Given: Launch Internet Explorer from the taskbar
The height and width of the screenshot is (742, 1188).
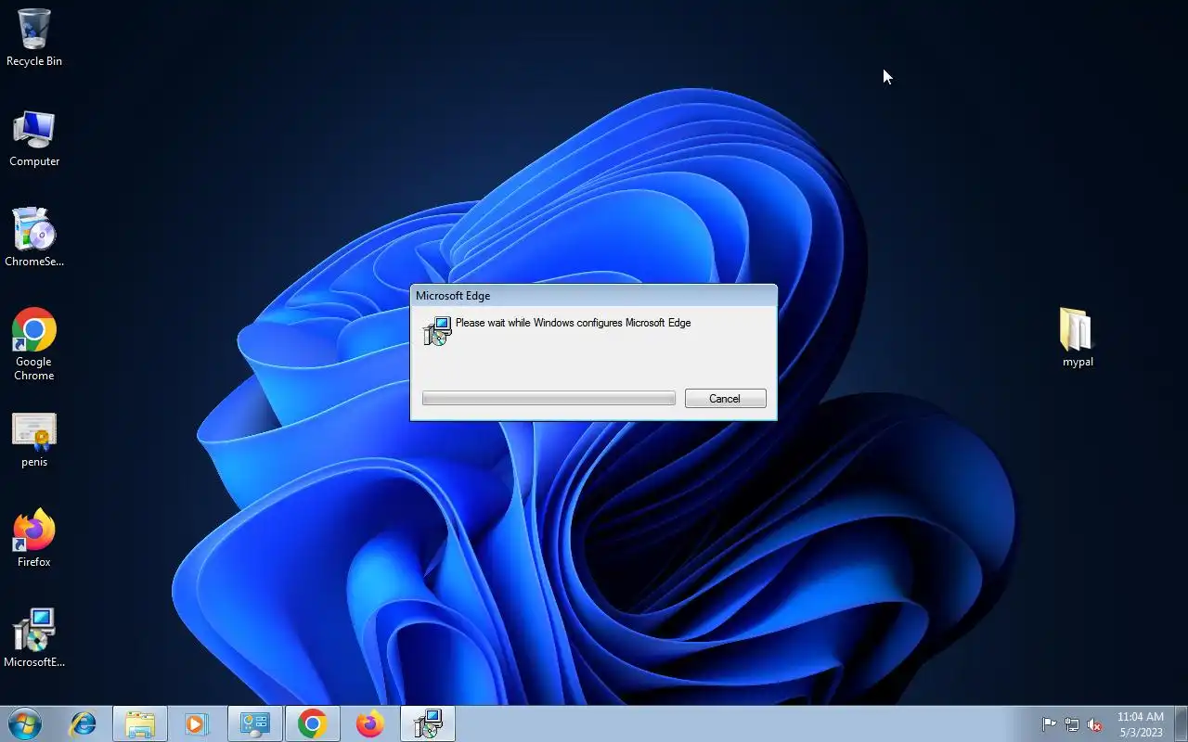Looking at the screenshot, I should (x=84, y=723).
